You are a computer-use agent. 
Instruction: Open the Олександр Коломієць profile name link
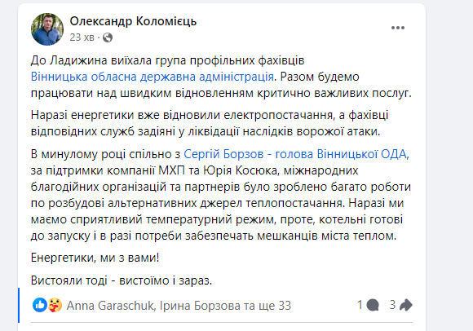point(133,21)
